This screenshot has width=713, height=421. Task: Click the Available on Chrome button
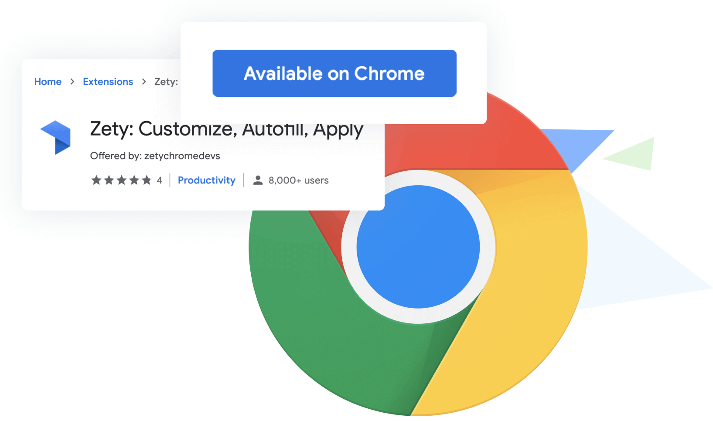pyautogui.click(x=334, y=73)
